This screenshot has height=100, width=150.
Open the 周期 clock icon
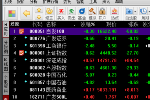click(143, 11)
